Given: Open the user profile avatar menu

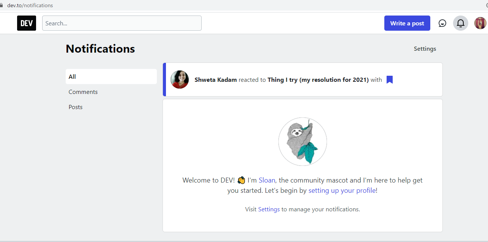Looking at the screenshot, I should click(x=480, y=23).
